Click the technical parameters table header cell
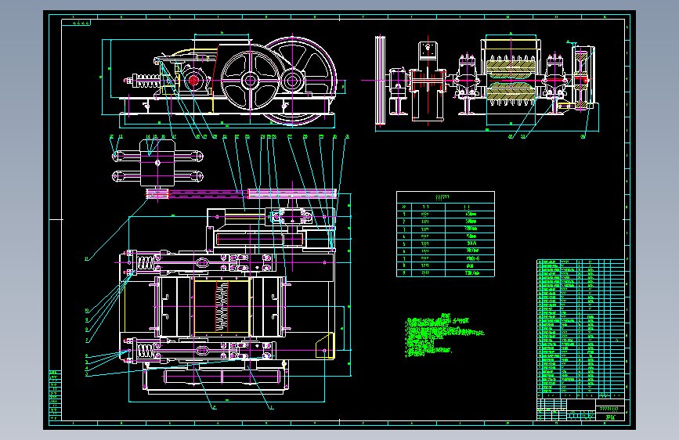 click(445, 197)
